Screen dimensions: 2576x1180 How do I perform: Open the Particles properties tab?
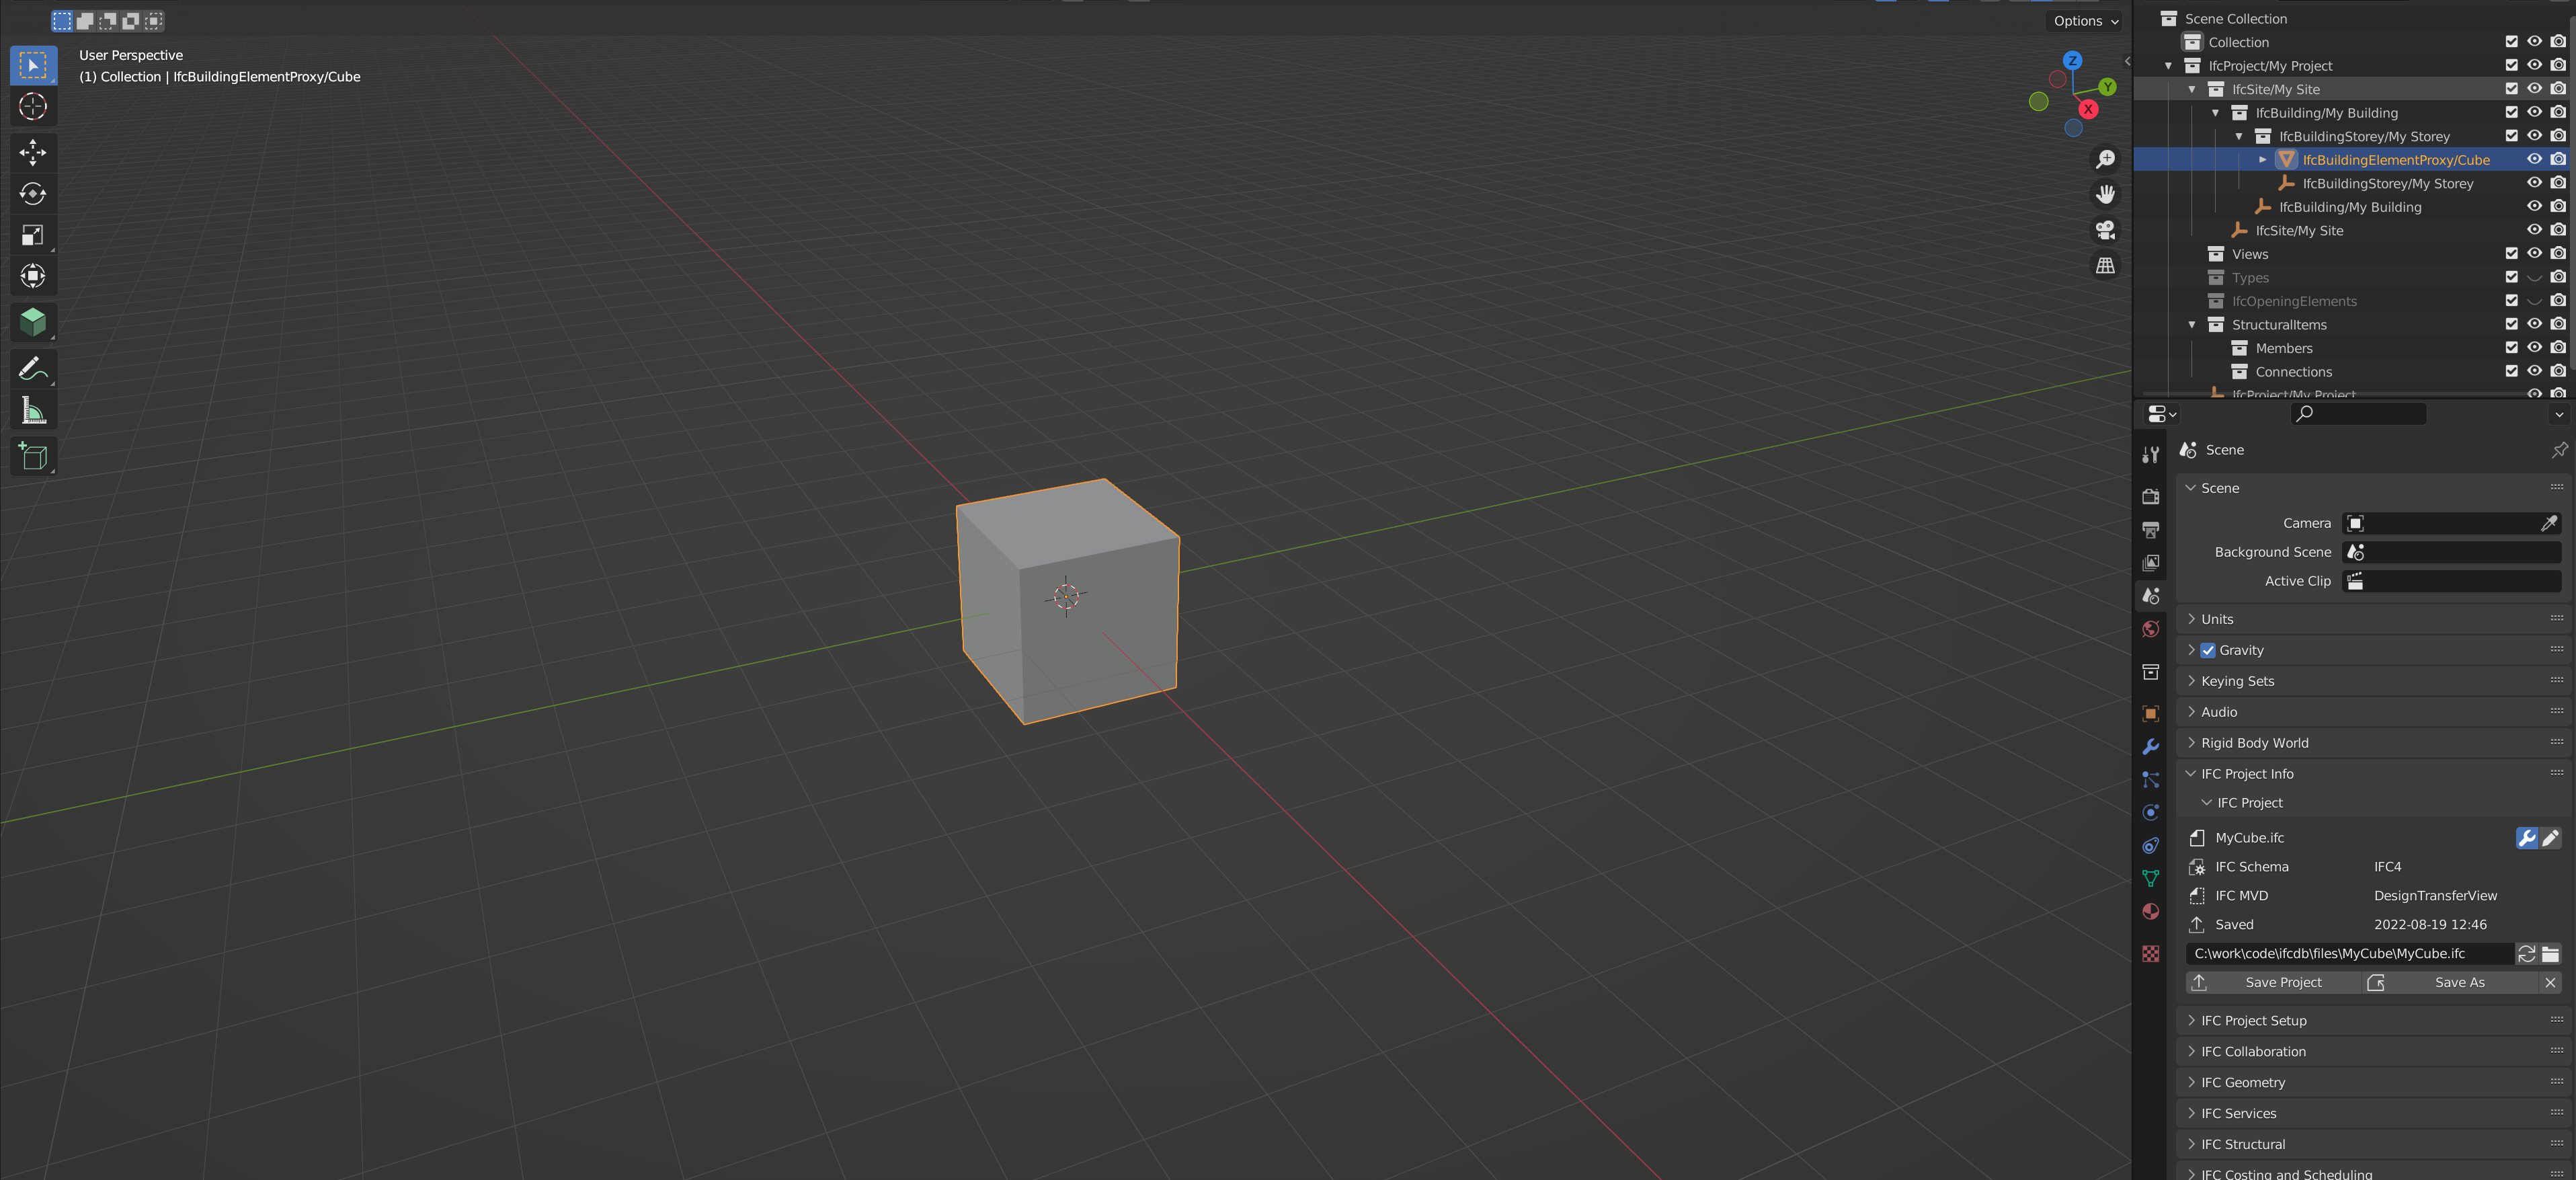(2150, 779)
